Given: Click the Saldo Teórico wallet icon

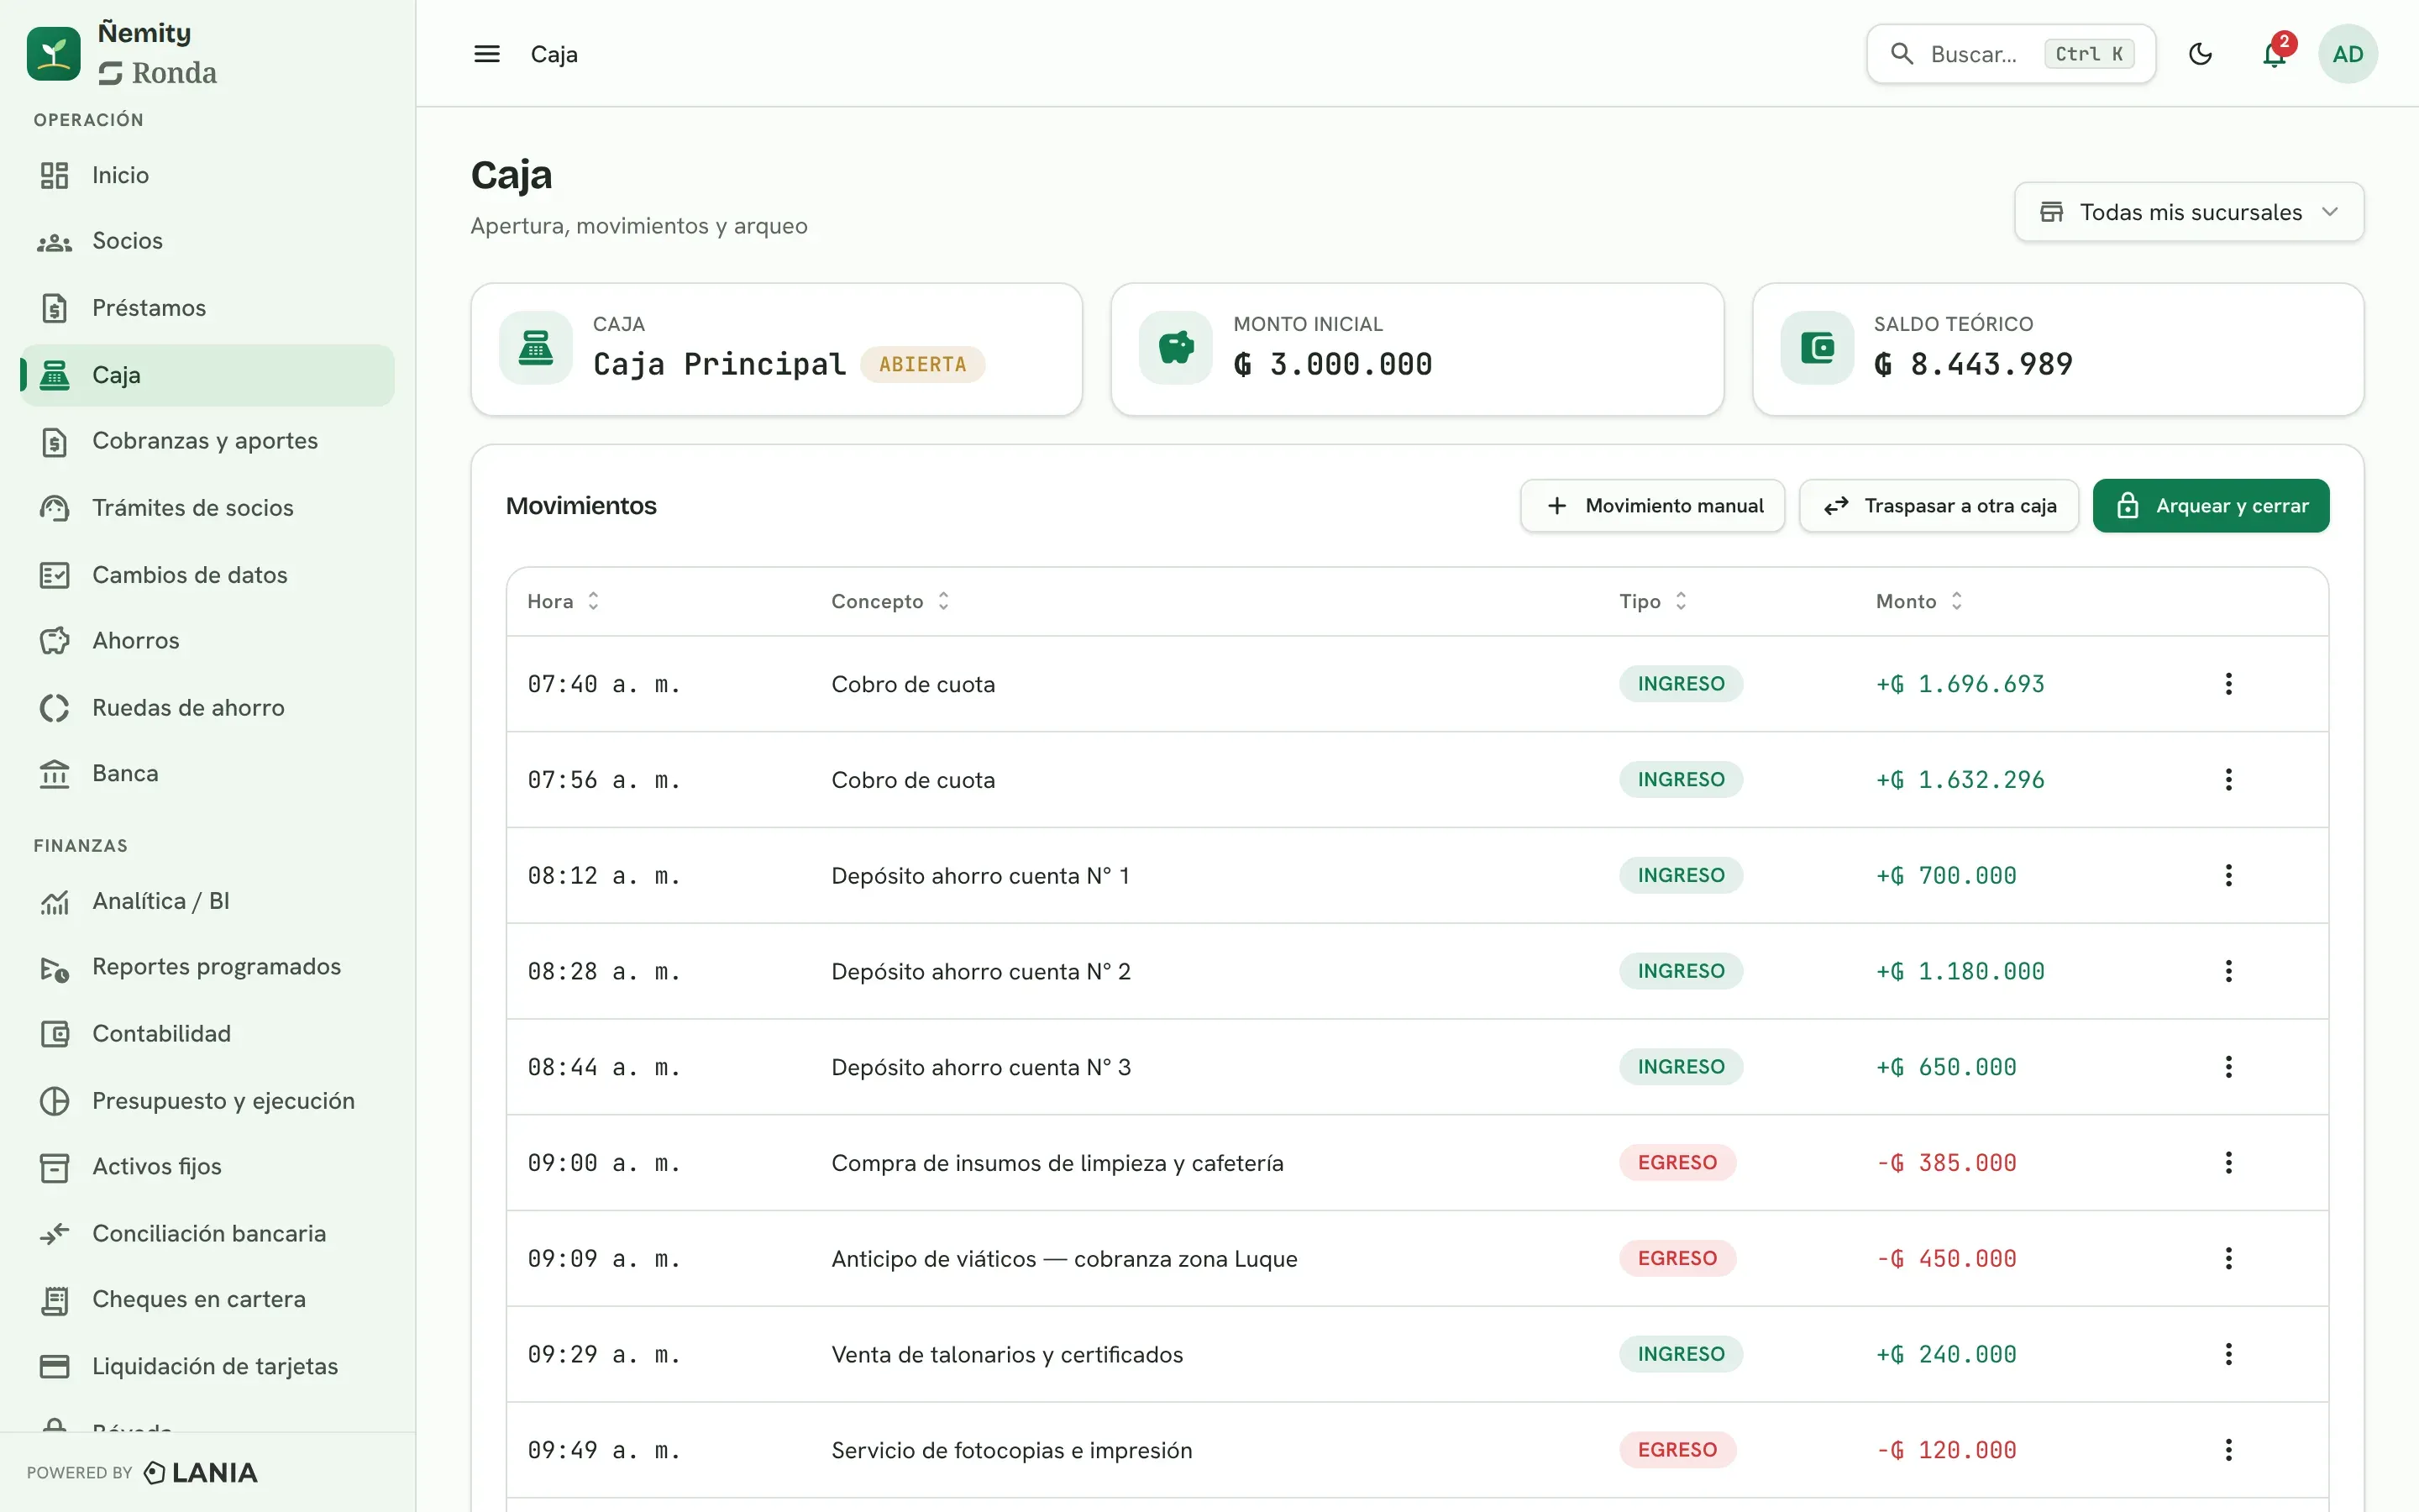Looking at the screenshot, I should 1816,348.
